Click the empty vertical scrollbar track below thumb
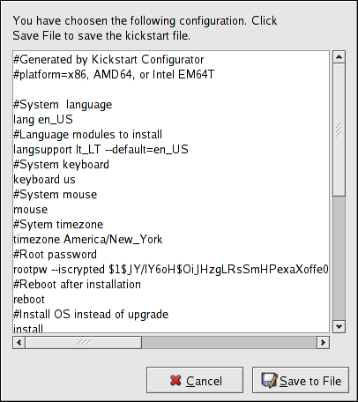 (x=339, y=258)
